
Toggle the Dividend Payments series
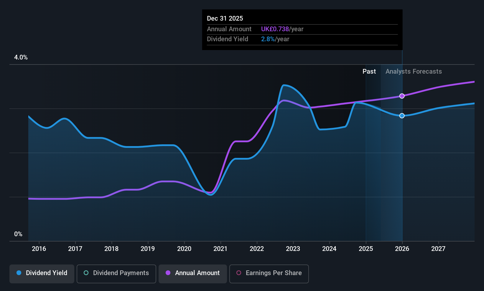click(116, 274)
